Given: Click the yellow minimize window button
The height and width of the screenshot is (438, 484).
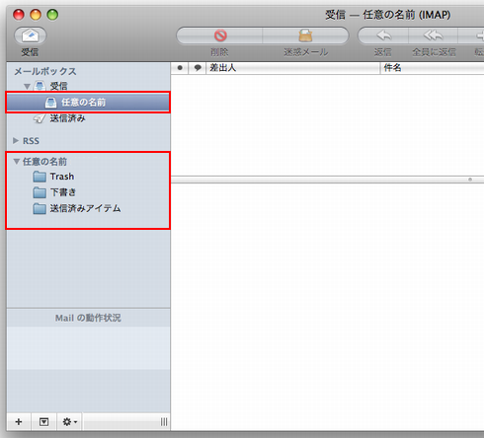Looking at the screenshot, I should tap(36, 15).
